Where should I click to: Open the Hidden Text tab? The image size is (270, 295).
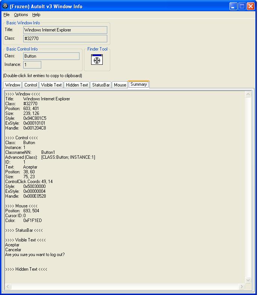(x=77, y=85)
